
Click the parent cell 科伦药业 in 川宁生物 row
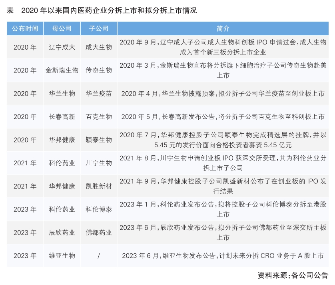click(x=62, y=163)
